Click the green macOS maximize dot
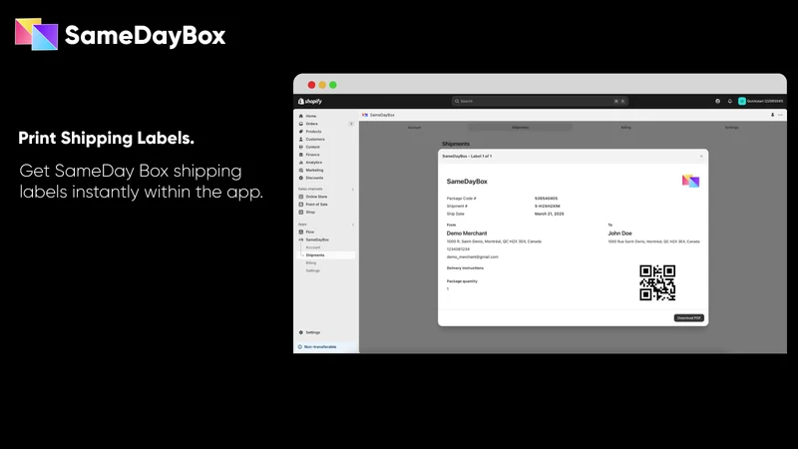 tap(333, 85)
